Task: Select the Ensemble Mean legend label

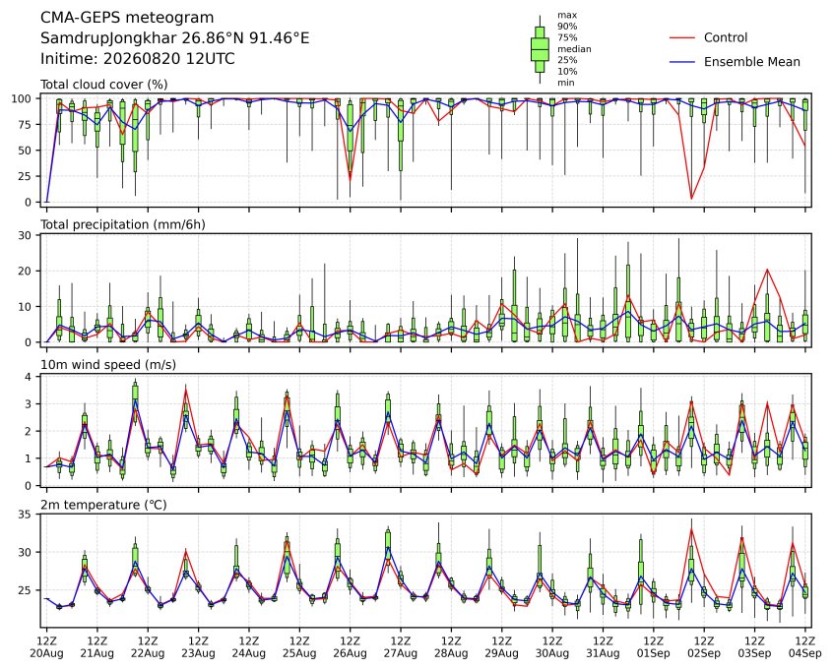Action: (751, 62)
